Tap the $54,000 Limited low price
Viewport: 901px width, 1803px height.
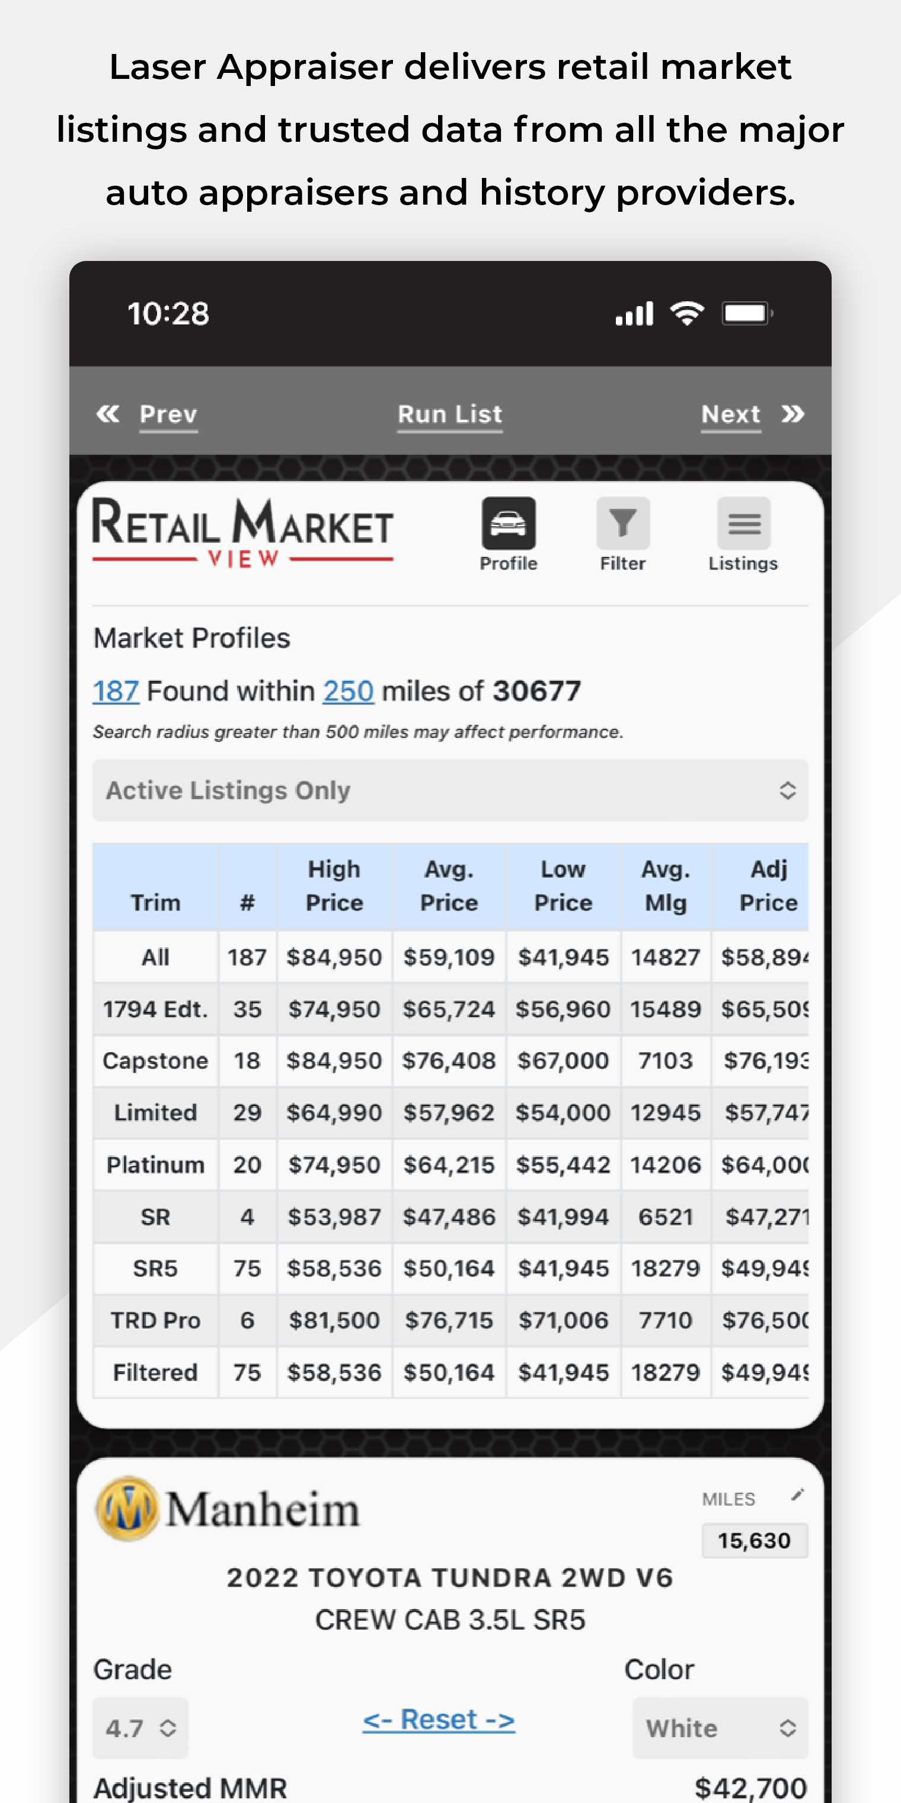563,1112
